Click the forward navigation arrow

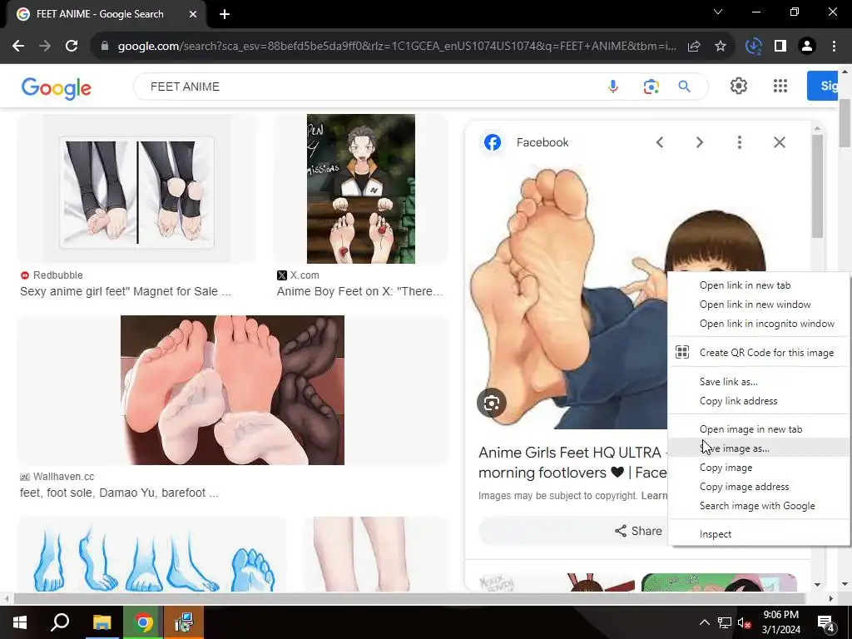point(45,47)
